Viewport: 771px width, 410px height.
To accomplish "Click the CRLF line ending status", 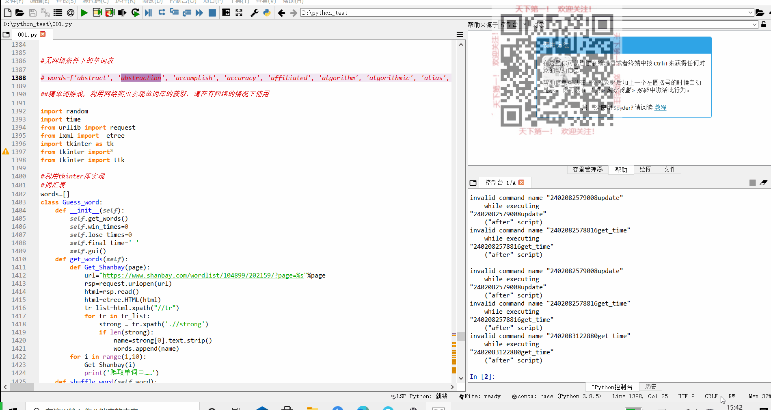I will 711,396.
